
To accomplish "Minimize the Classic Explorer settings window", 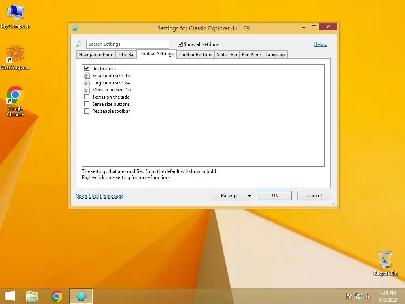I will 303,27.
